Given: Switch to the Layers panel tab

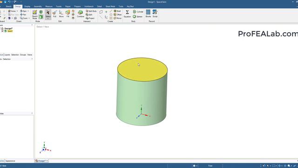Looking at the screenshot, I should [7, 55].
